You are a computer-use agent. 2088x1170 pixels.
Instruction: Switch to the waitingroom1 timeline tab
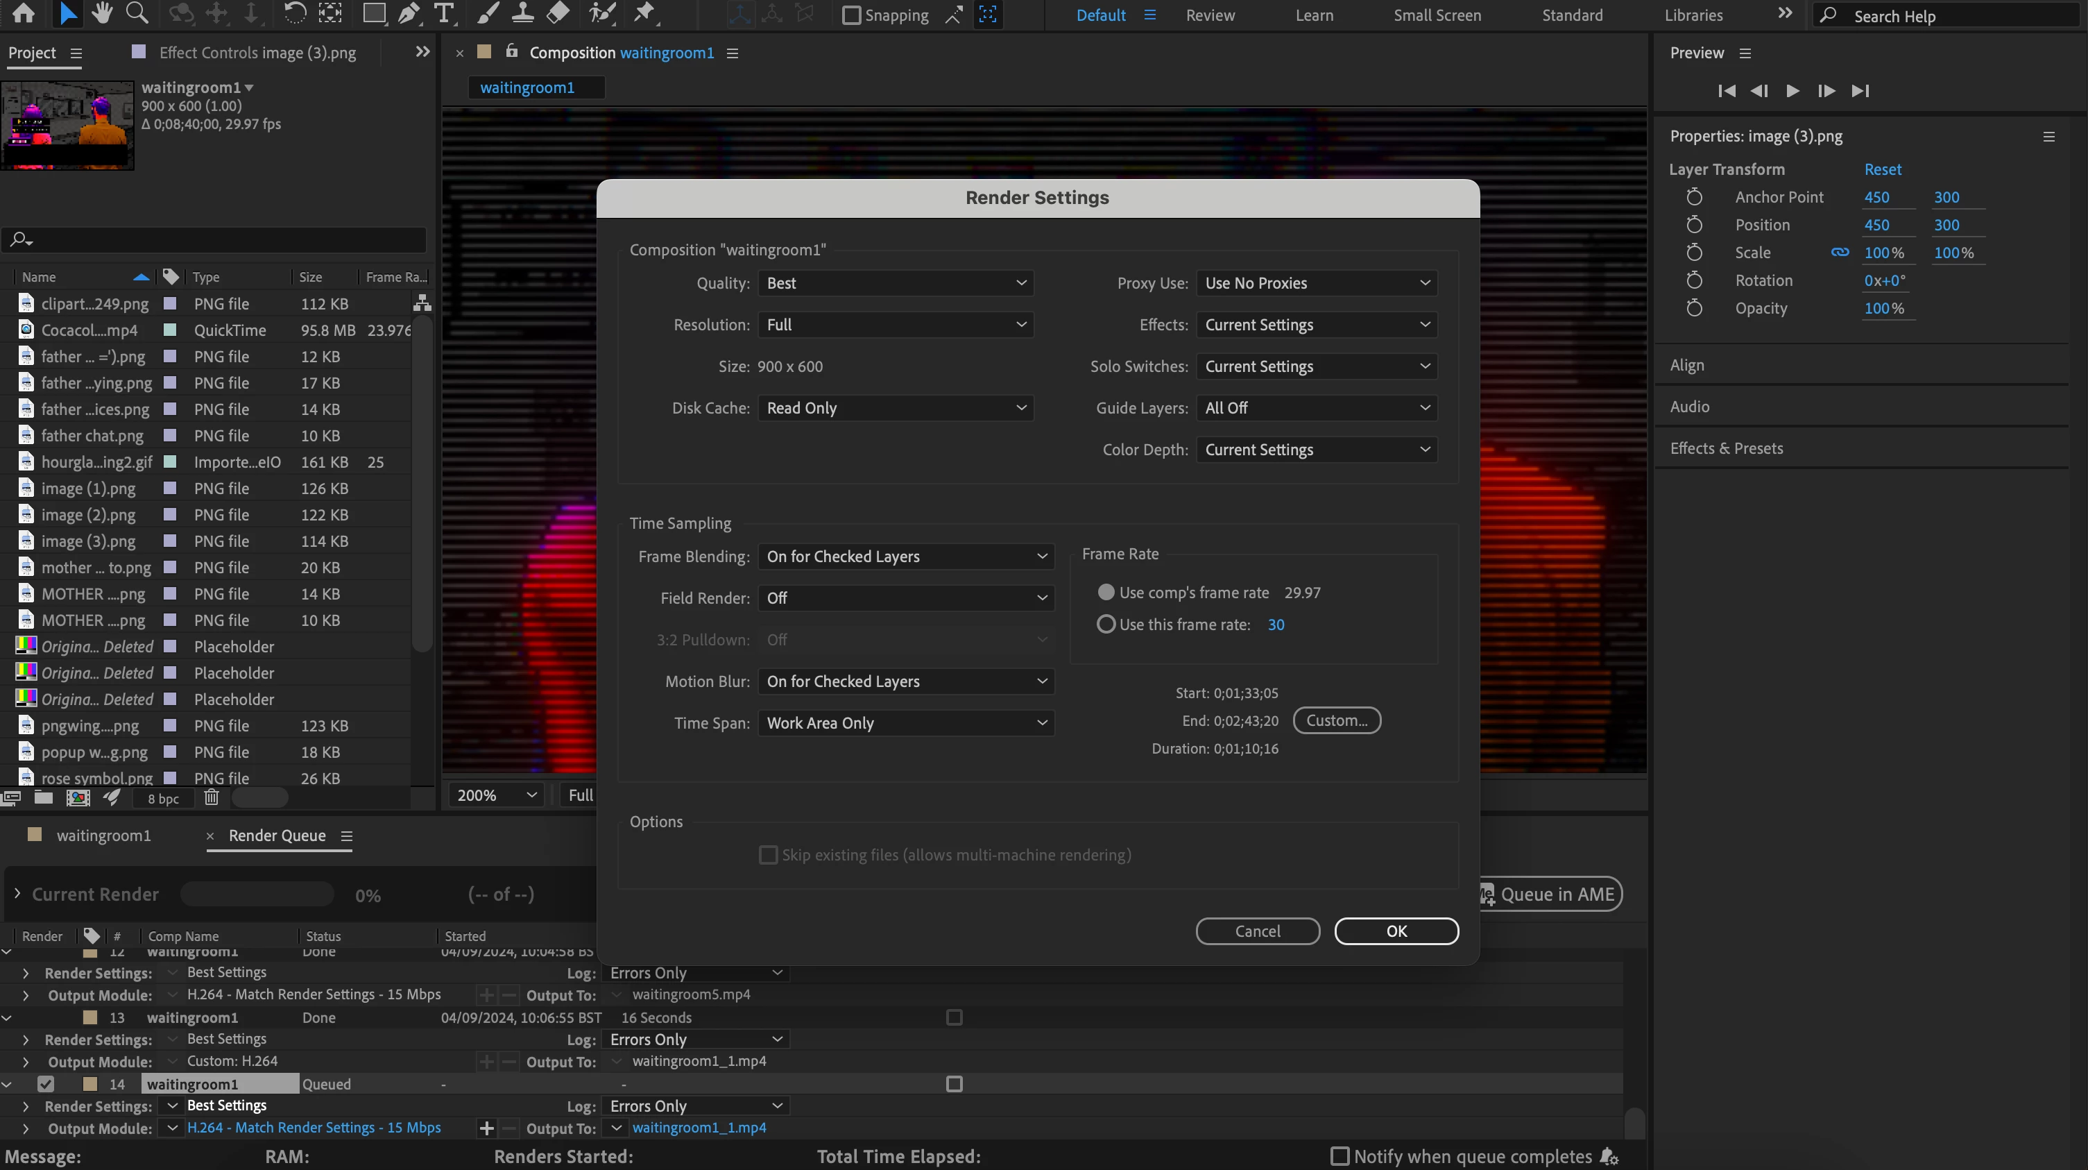(x=103, y=836)
